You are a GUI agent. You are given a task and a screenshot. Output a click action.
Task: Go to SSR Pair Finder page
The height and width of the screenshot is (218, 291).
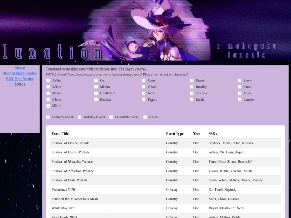[x=20, y=79]
